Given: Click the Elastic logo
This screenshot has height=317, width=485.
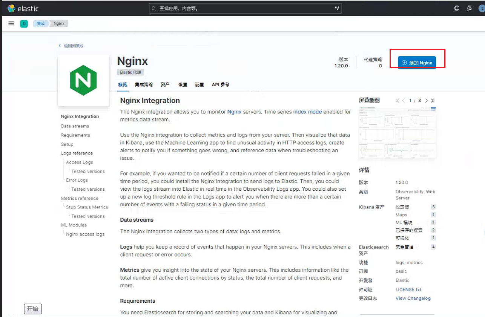Looking at the screenshot, I should click(x=23, y=8).
